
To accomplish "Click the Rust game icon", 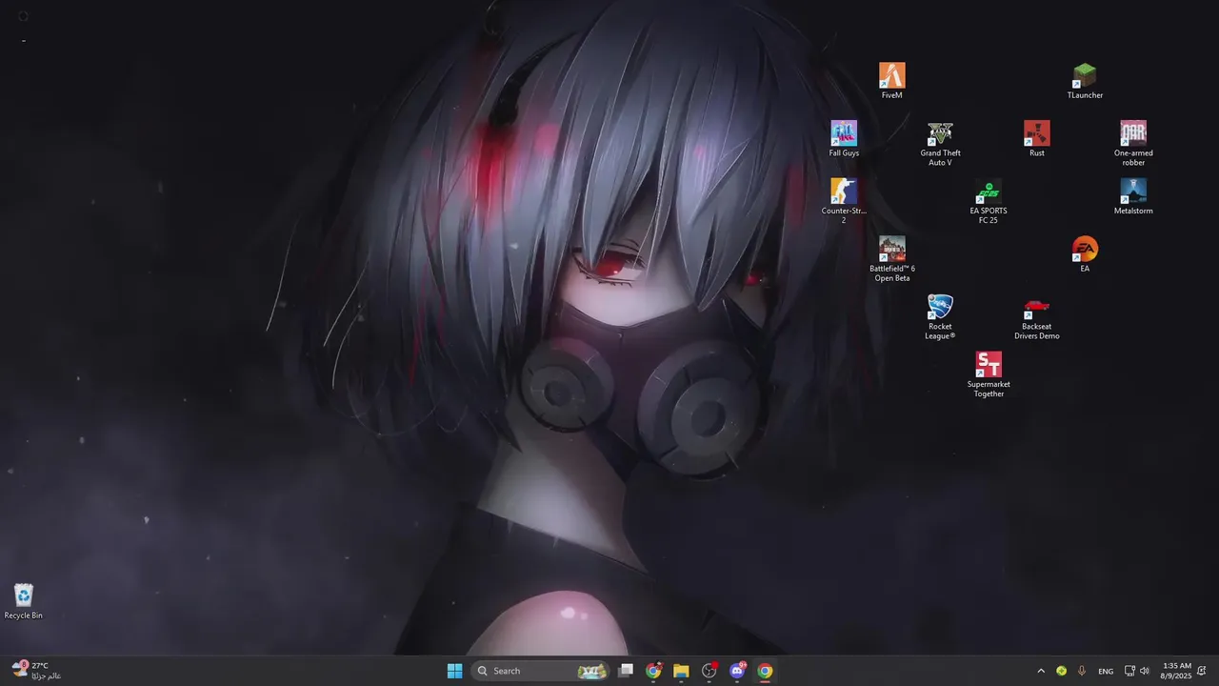I will 1036,139.
